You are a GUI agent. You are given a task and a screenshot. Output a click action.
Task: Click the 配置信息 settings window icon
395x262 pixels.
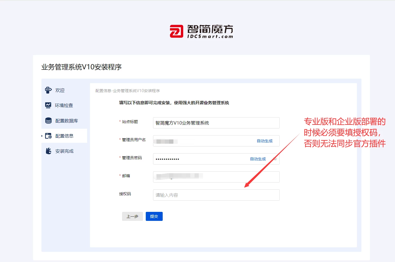tap(48, 136)
